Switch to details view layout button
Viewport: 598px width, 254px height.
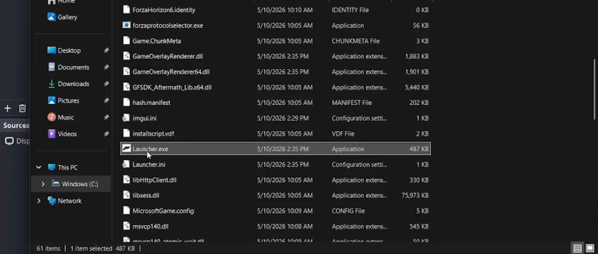(x=577, y=248)
